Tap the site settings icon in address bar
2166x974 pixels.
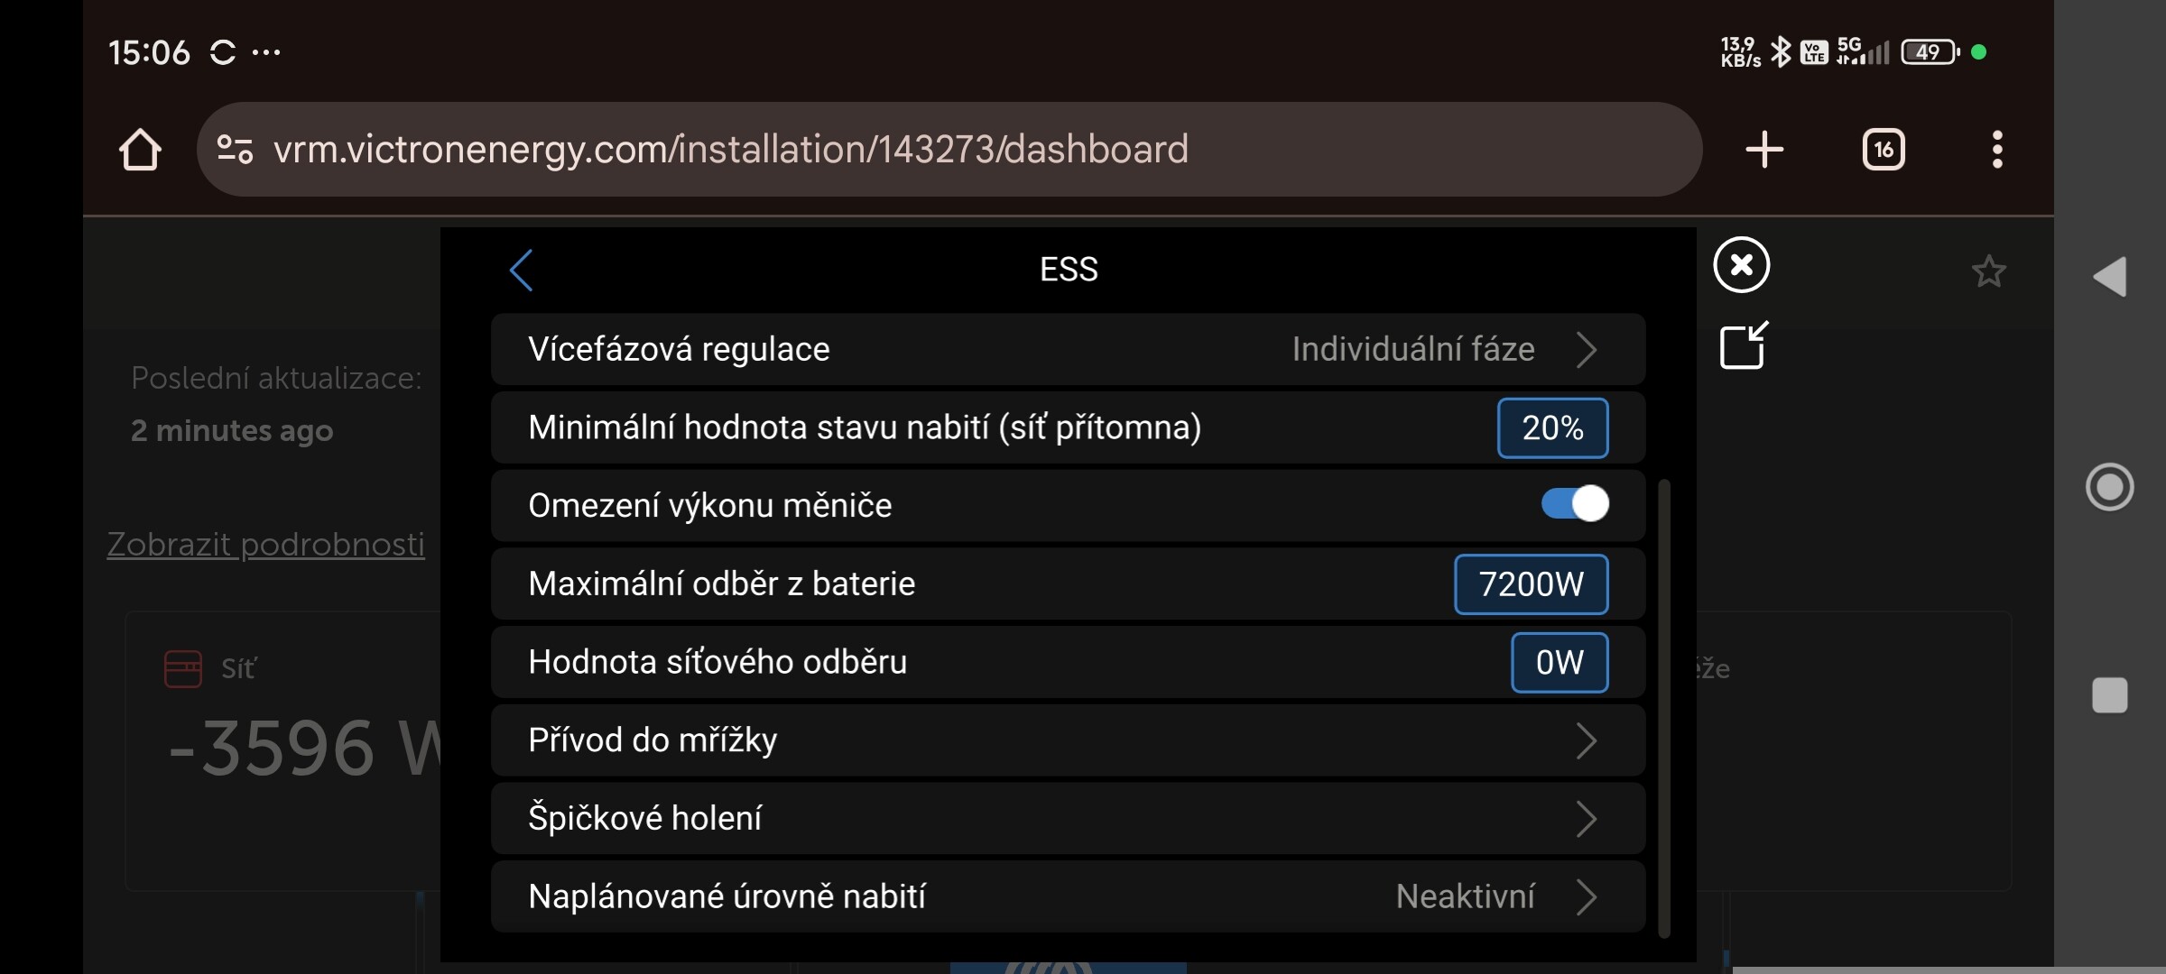[x=235, y=149]
